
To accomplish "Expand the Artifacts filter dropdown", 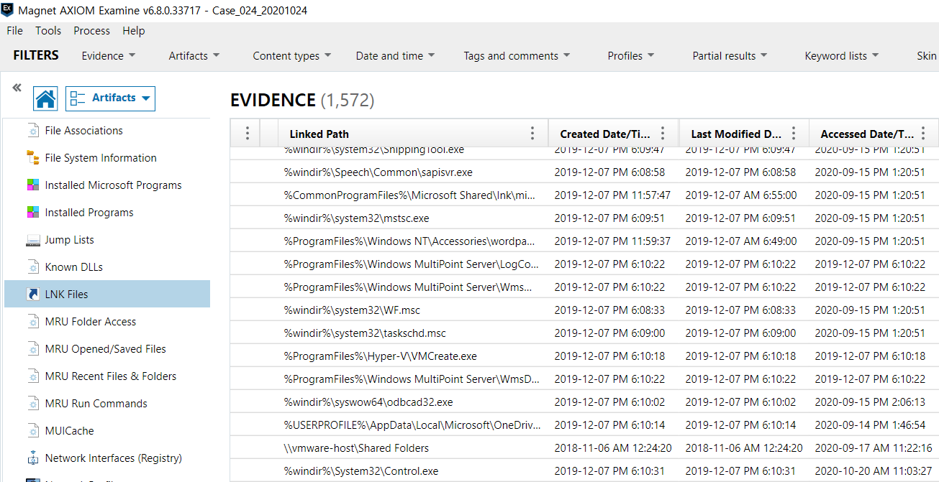I will (x=194, y=56).
